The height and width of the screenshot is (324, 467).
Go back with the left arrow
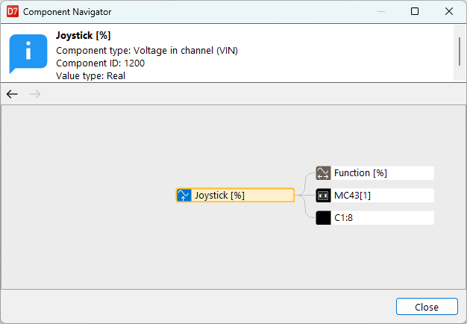click(12, 94)
